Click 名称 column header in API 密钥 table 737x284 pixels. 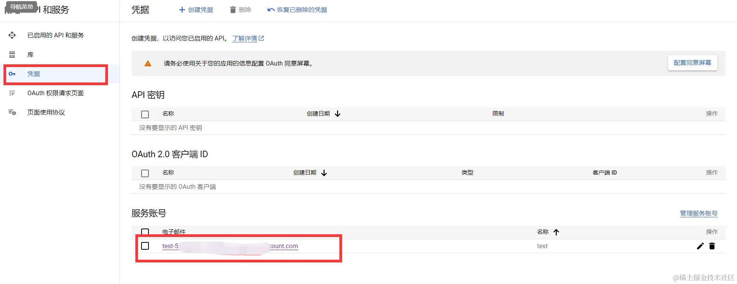click(168, 114)
